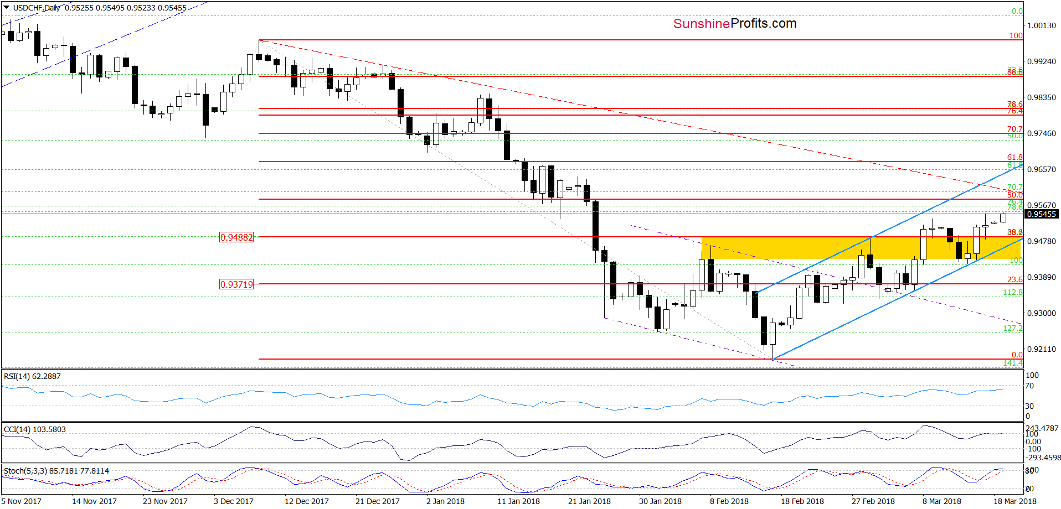Click the CCI scale value 243.4787
1061x509 pixels.
coord(1042,428)
